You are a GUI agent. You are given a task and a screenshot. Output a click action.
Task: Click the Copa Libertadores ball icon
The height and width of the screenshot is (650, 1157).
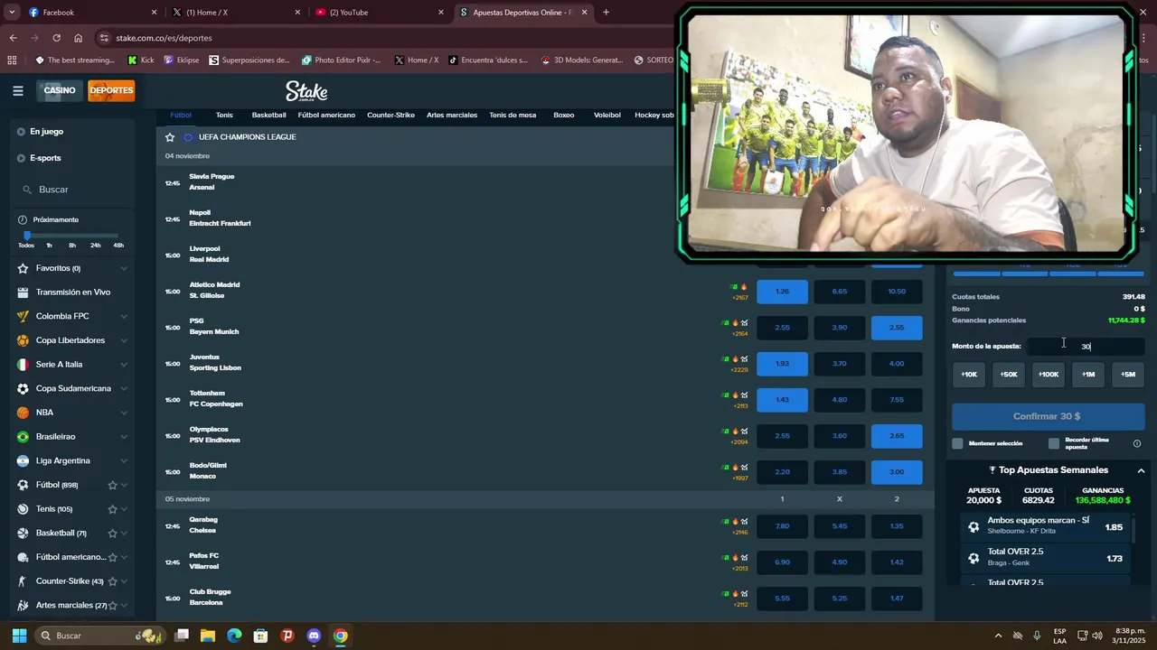23,340
